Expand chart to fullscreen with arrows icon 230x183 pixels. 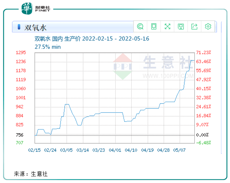point(167,27)
